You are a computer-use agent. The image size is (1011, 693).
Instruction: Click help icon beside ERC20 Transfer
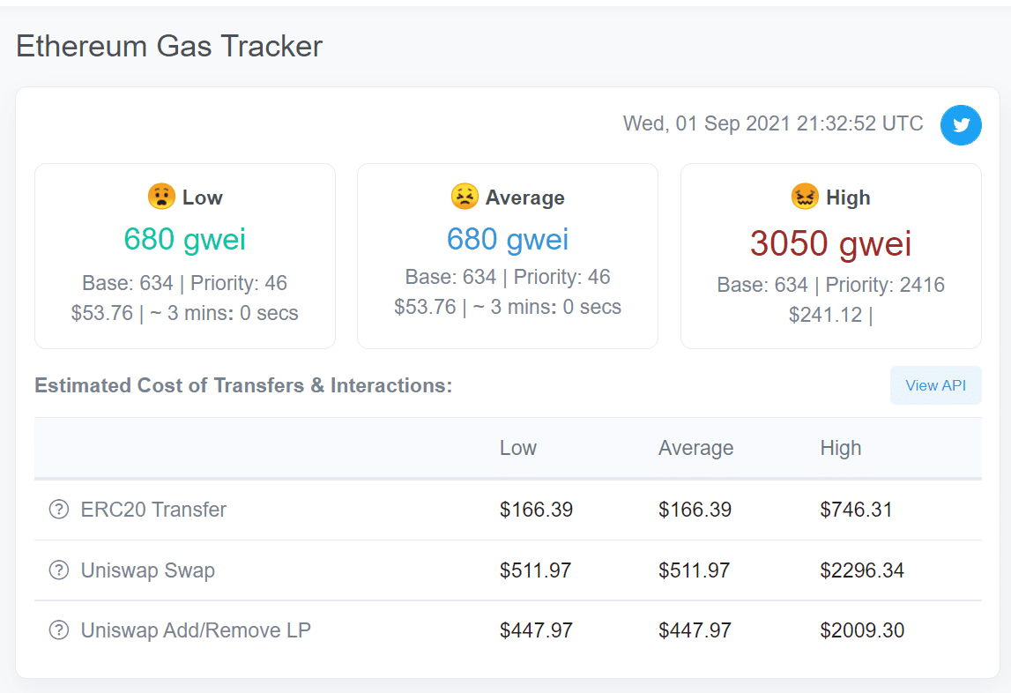[59, 510]
